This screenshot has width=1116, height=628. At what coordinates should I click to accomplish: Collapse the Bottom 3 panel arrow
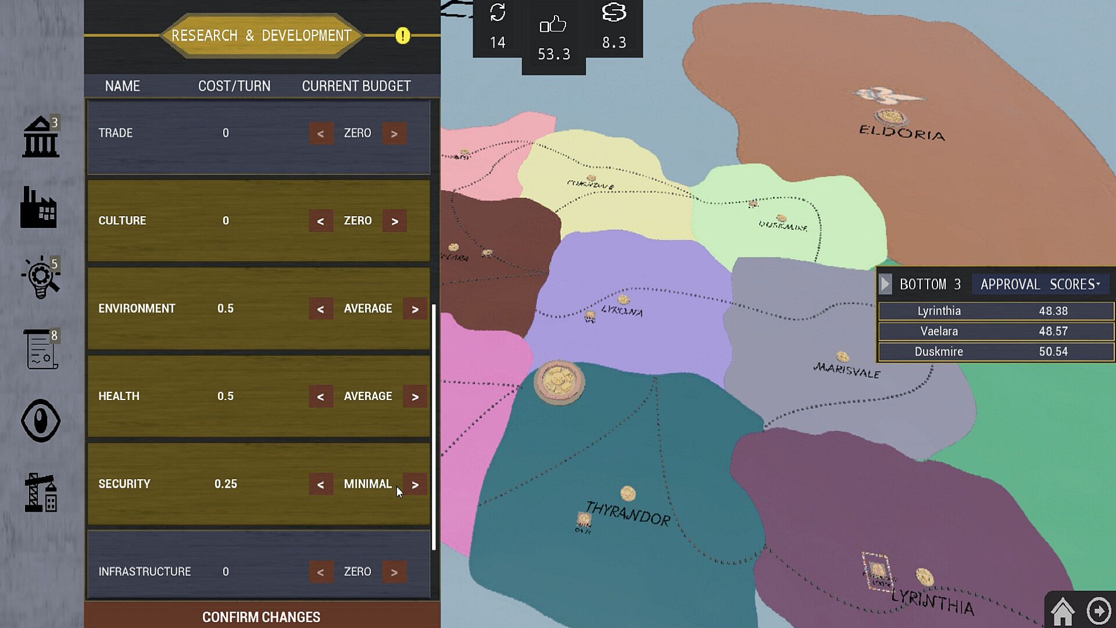tap(885, 284)
